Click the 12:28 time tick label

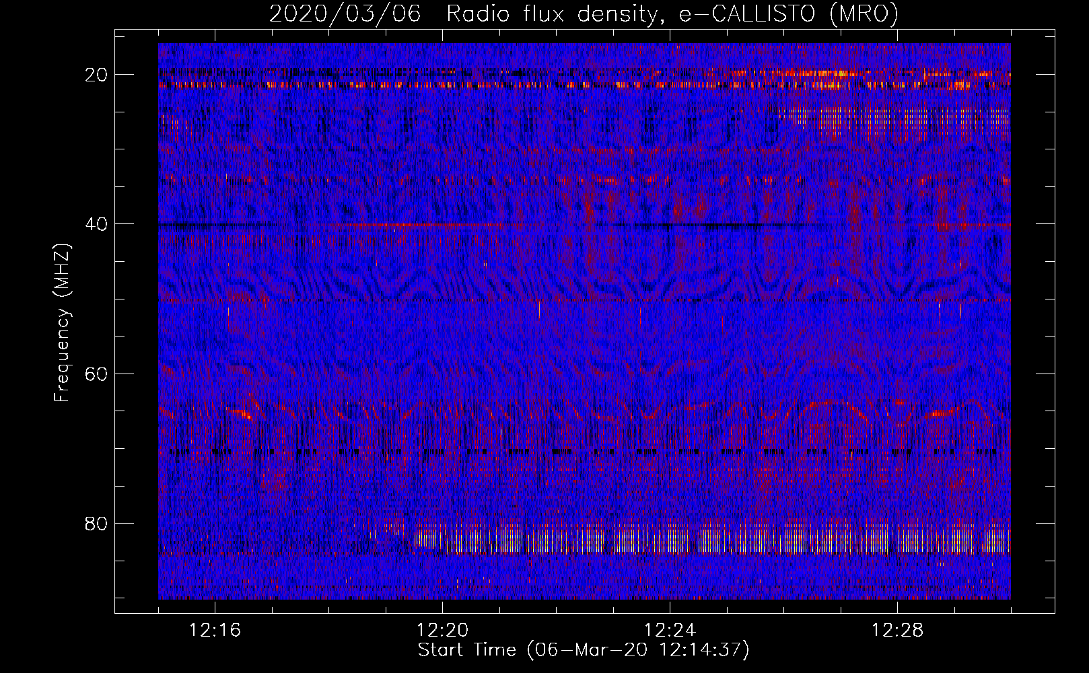pos(897,631)
